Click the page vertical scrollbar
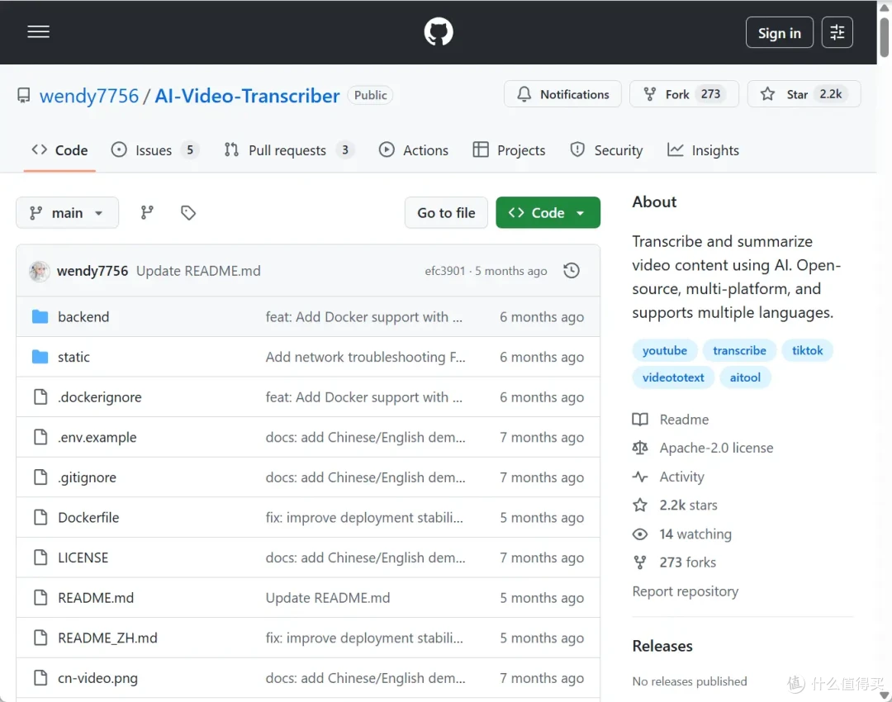The height and width of the screenshot is (702, 892). [x=885, y=351]
